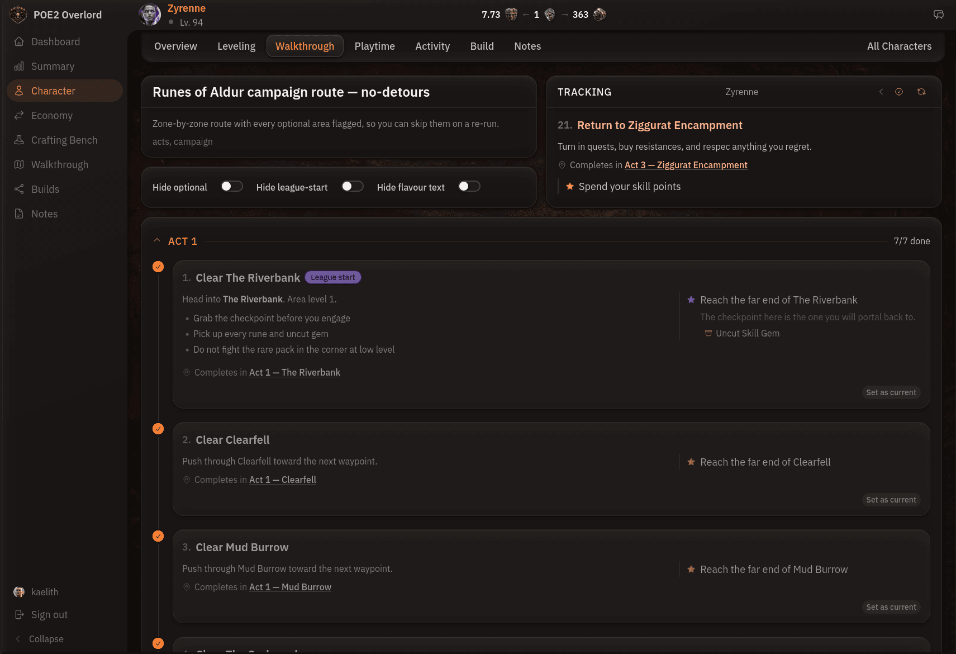Open Walkthrough in the left sidebar

click(65, 165)
